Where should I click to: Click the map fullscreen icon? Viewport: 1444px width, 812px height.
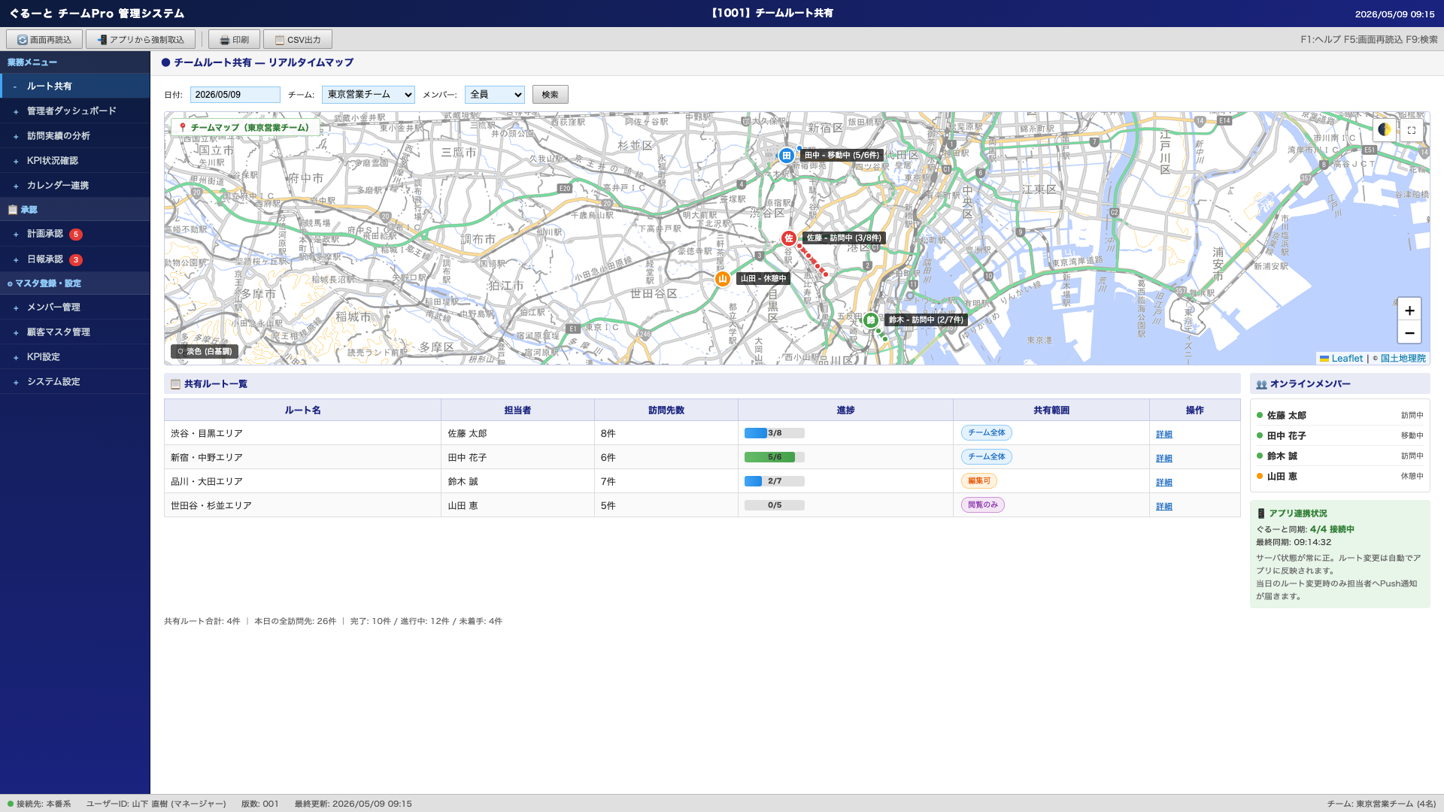point(1412,130)
